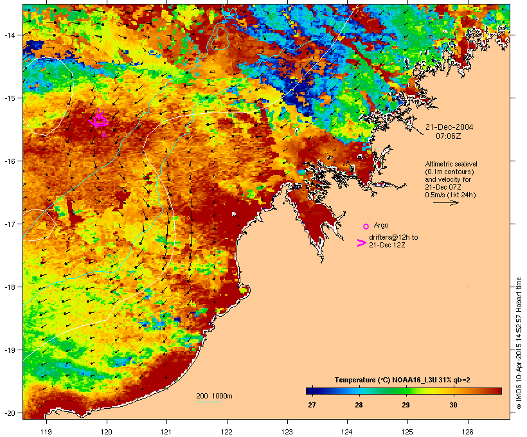527x437 pixels.
Task: Click the latitude axis label -20
Action: coord(9,413)
